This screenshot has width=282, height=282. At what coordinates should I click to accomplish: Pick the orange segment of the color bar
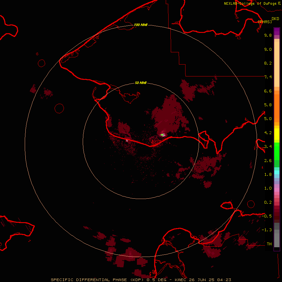tap(277, 108)
